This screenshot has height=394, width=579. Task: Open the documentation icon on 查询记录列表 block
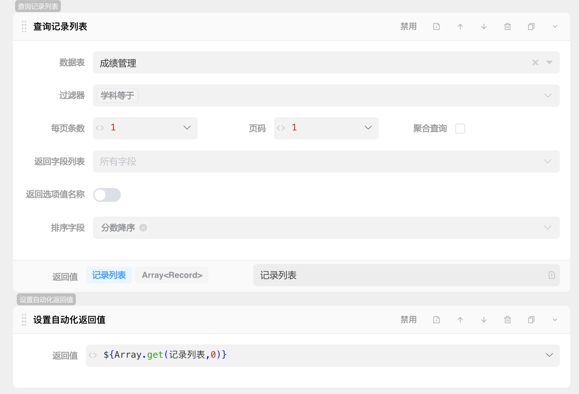click(436, 26)
